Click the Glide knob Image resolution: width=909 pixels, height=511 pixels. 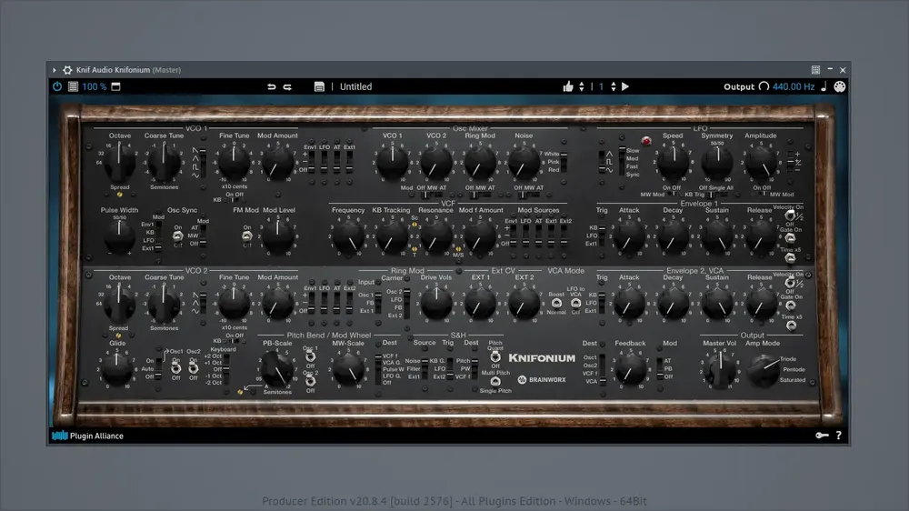[117, 369]
